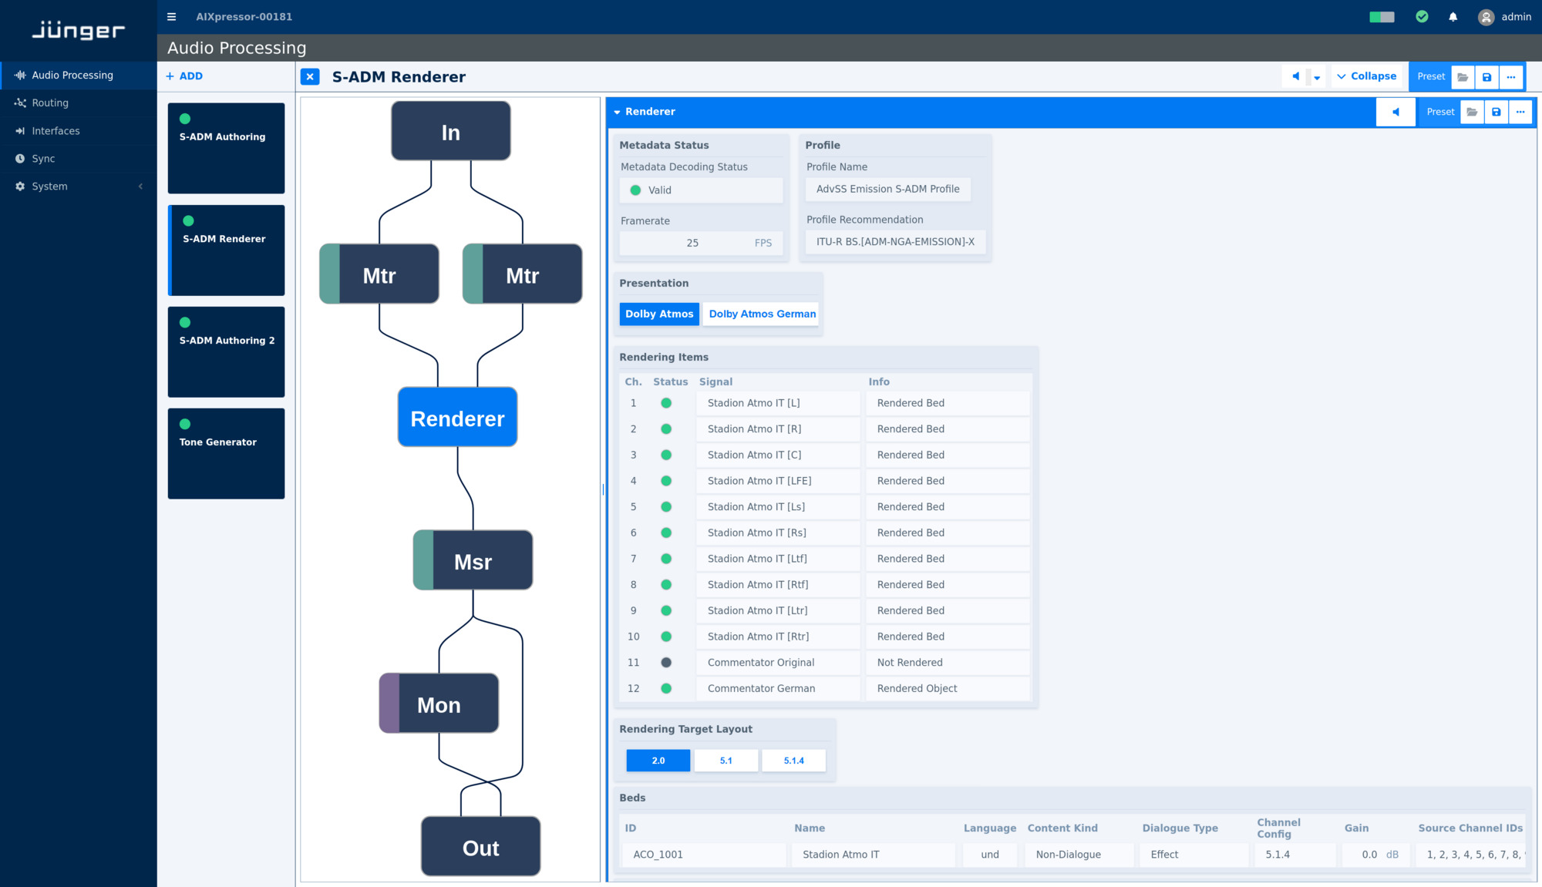Click the Collapse button
The height and width of the screenshot is (887, 1542).
(x=1366, y=76)
